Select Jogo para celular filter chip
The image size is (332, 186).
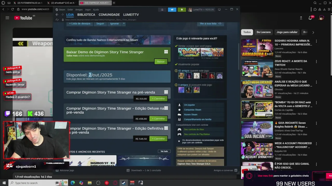pos(287,32)
